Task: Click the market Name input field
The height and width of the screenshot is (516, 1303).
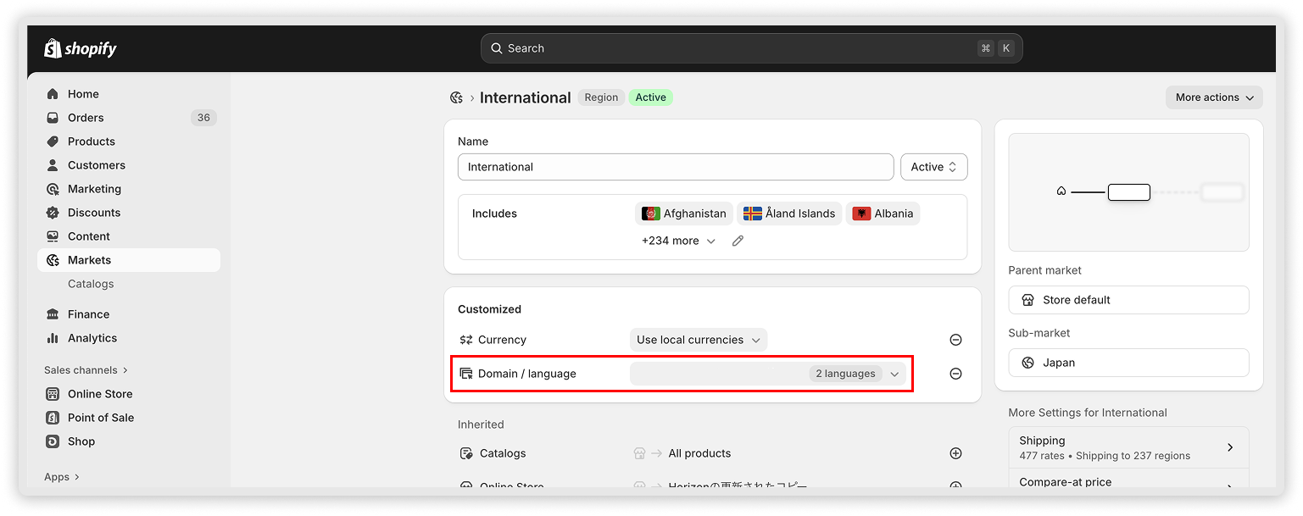Action: (675, 167)
